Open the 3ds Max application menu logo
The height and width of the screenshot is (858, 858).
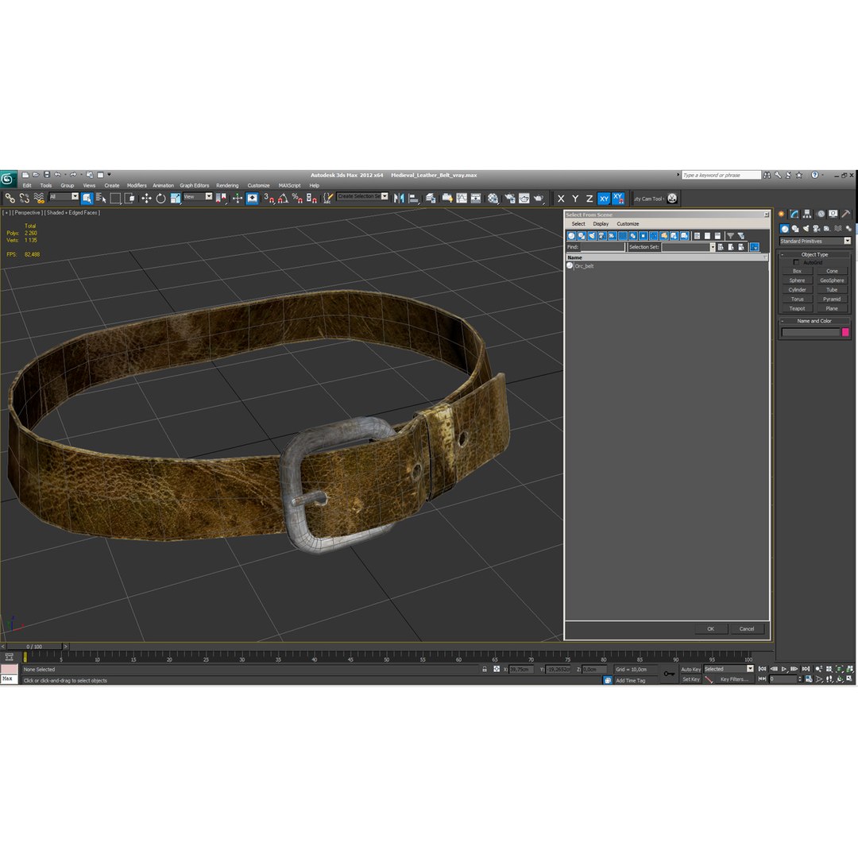coord(8,179)
